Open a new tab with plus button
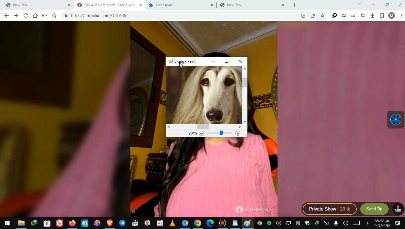The width and height of the screenshot is (405, 229). click(x=295, y=5)
